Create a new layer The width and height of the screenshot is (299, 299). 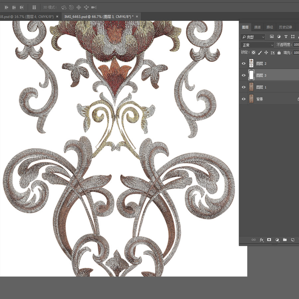(x=292, y=240)
